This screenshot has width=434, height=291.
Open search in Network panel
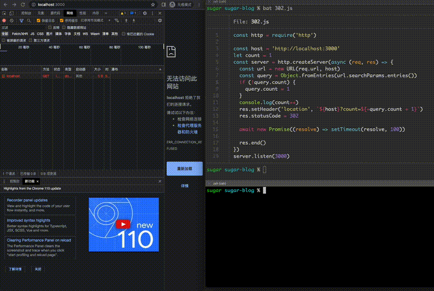[x=29, y=20]
